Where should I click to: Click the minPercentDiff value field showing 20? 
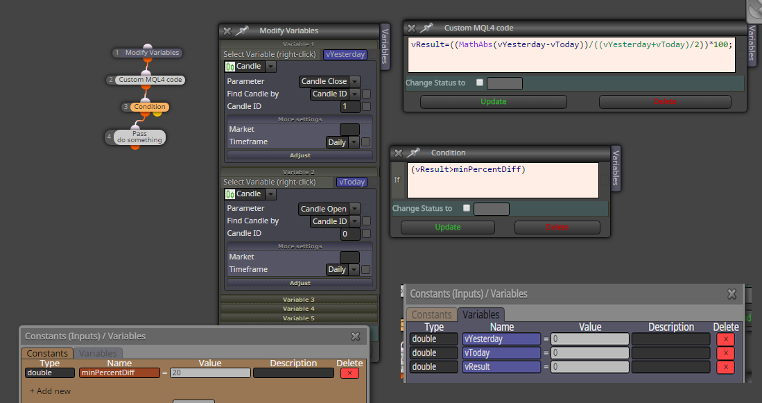(x=210, y=373)
